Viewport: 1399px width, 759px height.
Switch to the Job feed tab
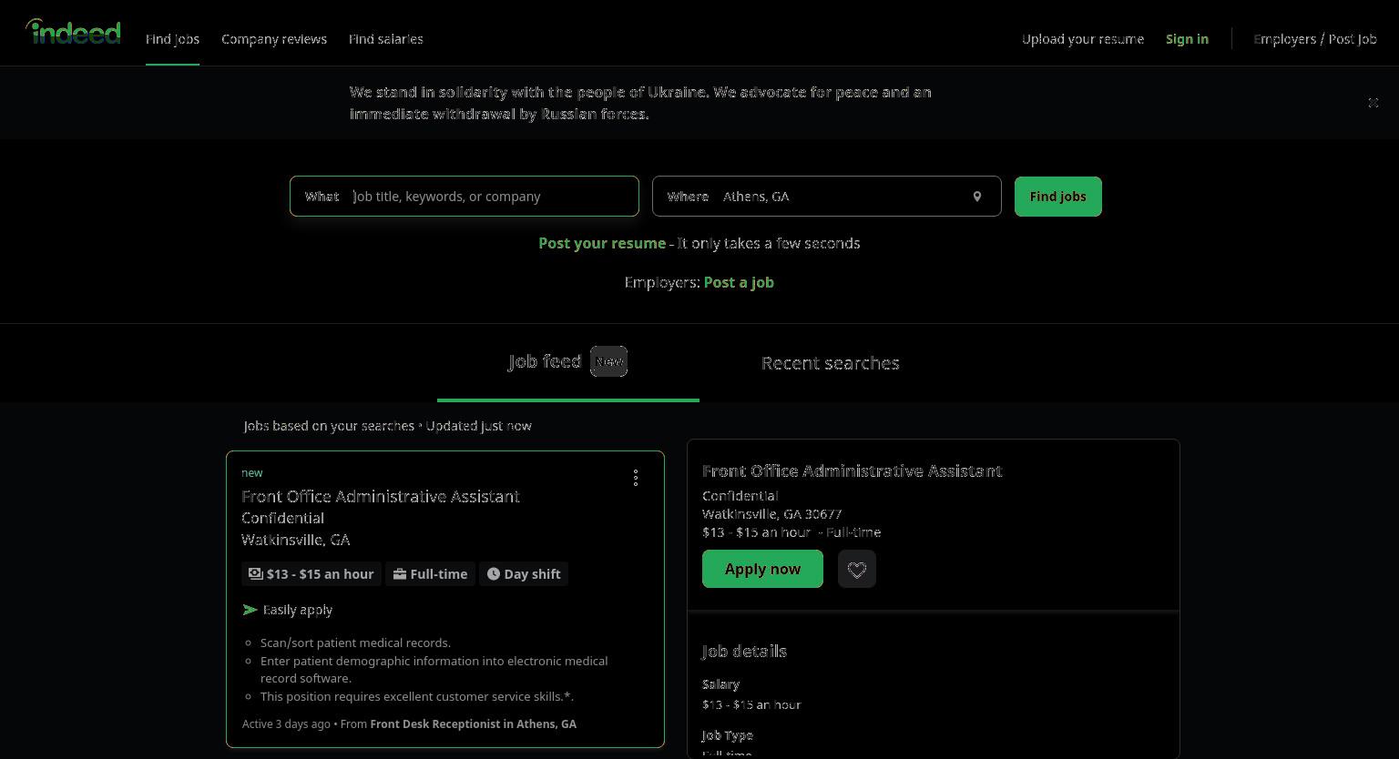click(568, 362)
